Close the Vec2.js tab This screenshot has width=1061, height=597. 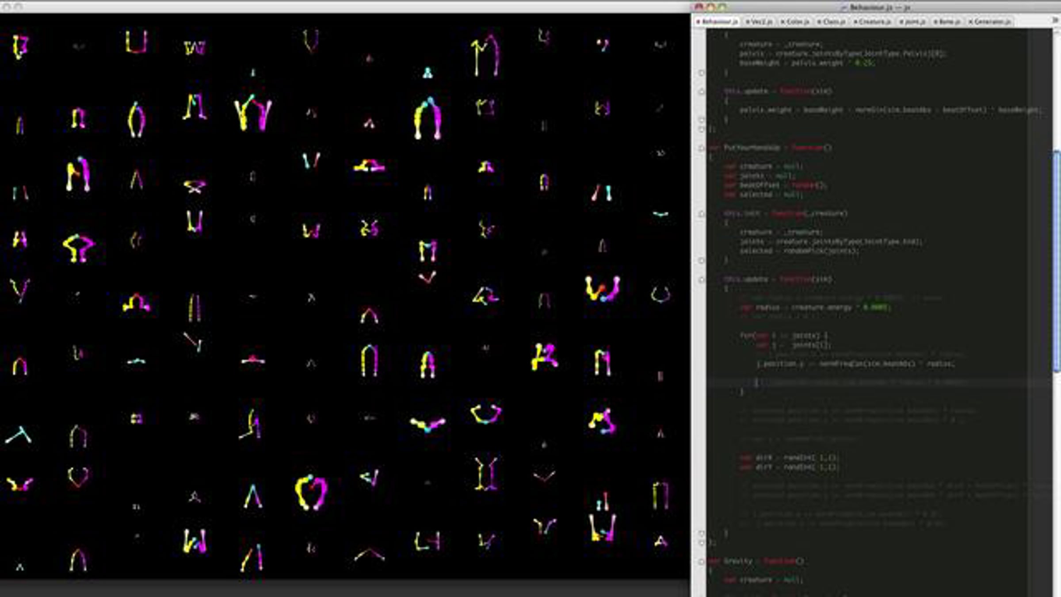point(748,22)
